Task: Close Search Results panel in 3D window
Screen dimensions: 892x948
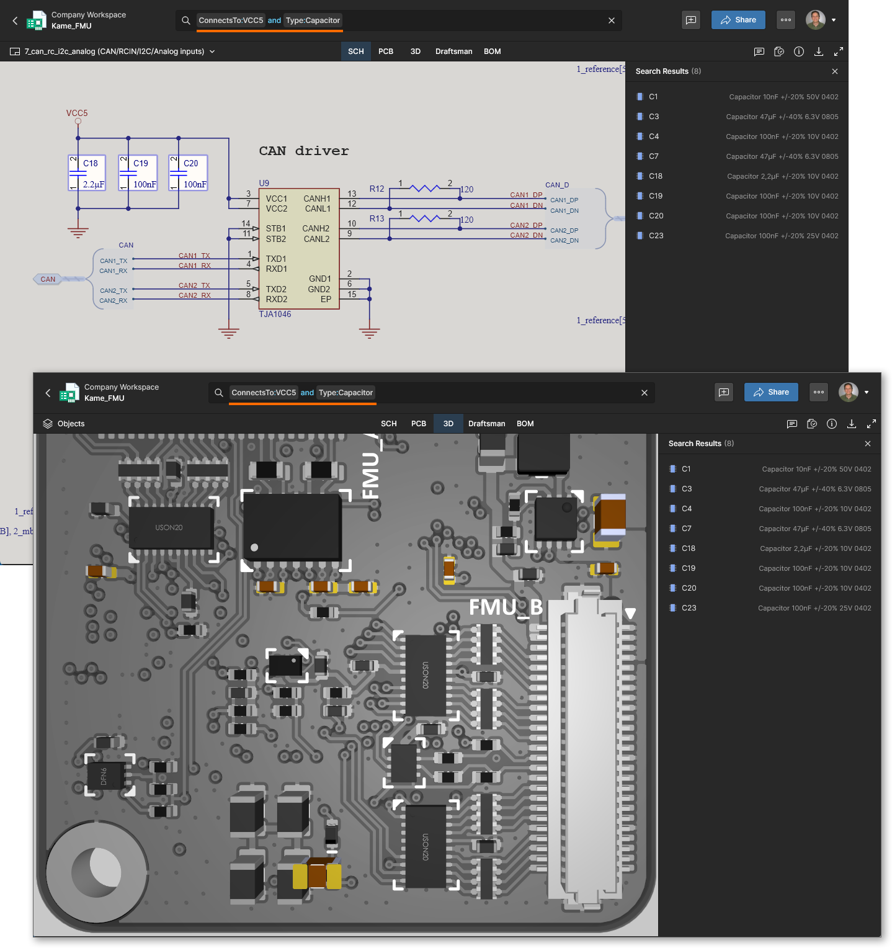Action: [868, 444]
